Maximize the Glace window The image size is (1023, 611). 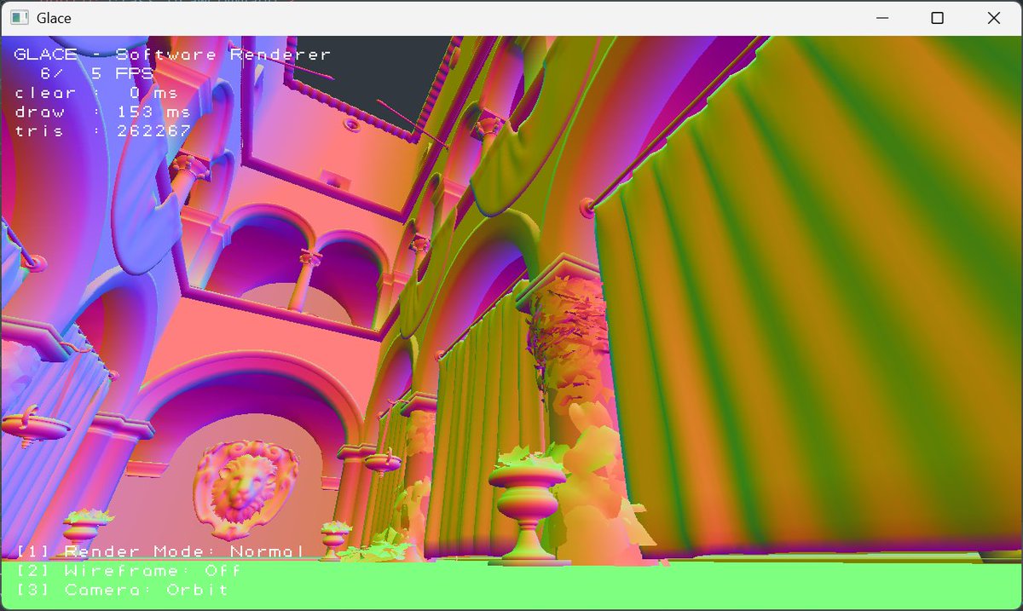(937, 18)
